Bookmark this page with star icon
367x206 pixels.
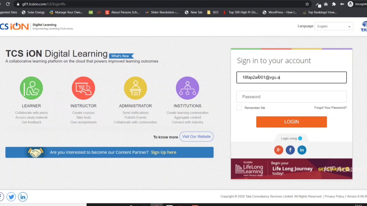click(307, 4)
